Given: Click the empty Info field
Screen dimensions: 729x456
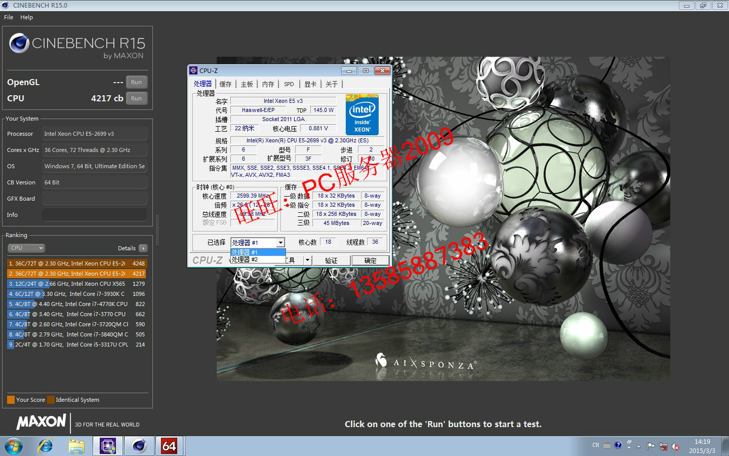Looking at the screenshot, I should tap(95, 215).
